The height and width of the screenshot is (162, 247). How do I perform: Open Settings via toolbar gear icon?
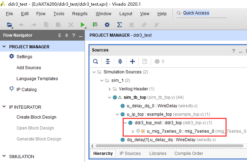pyautogui.click(x=107, y=25)
